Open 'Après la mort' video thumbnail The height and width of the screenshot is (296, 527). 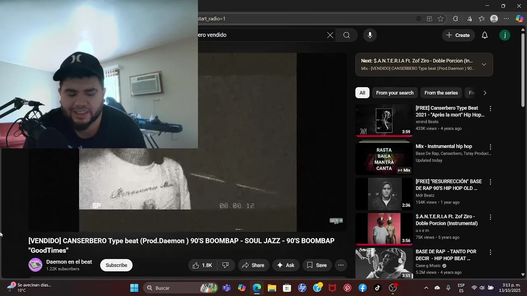point(384,120)
